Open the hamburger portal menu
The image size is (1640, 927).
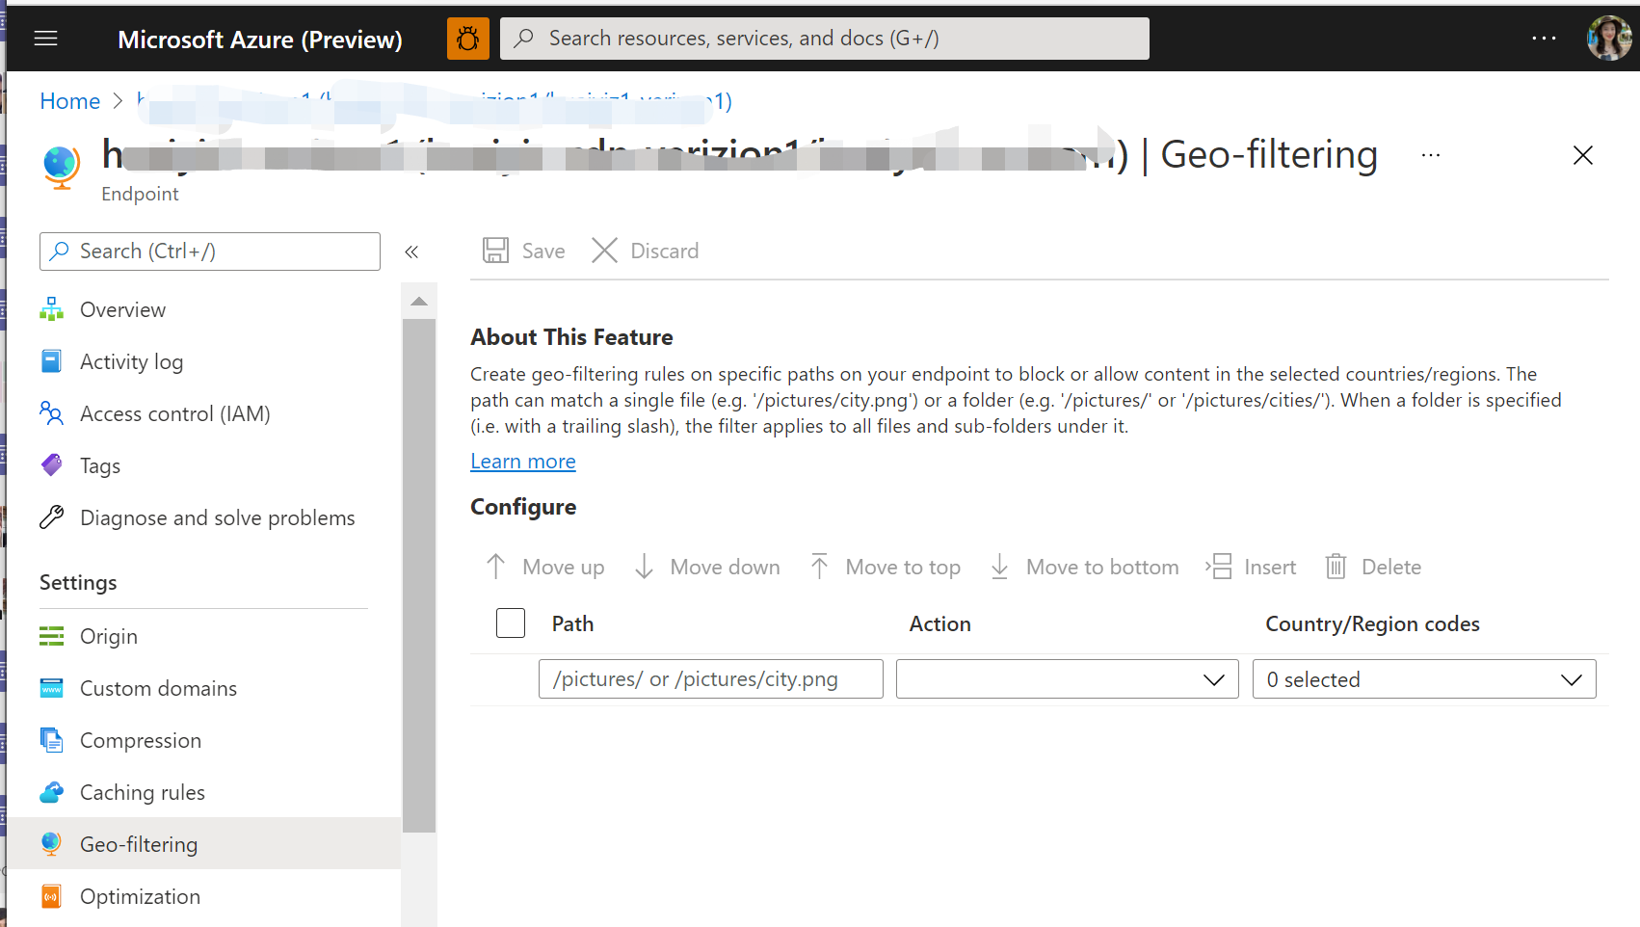(45, 39)
